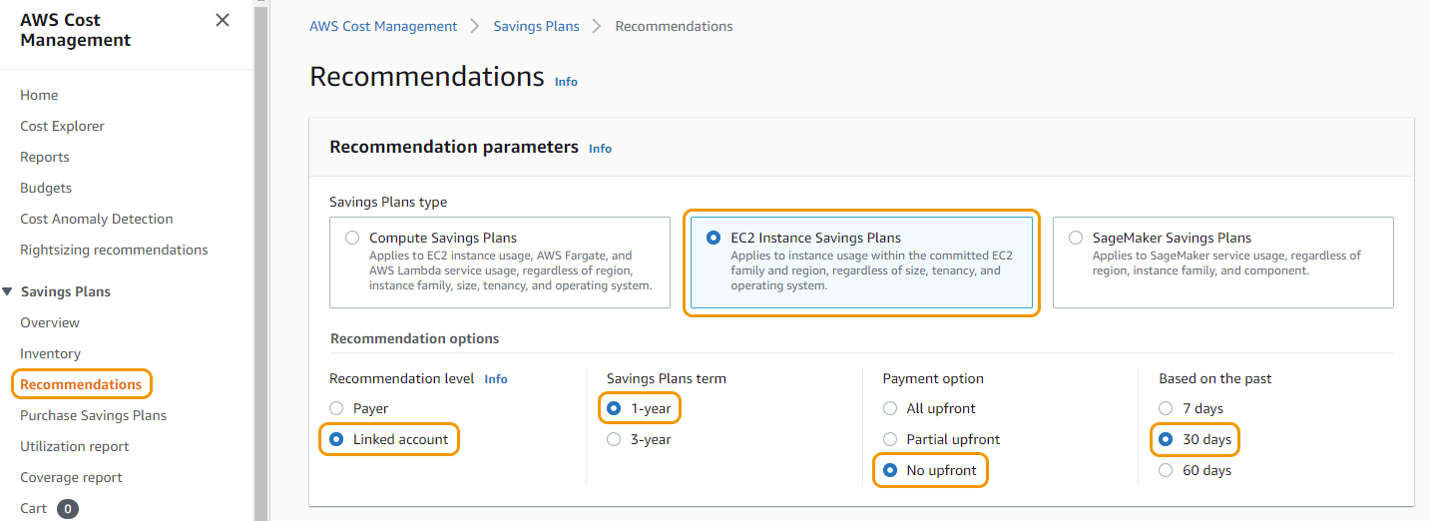Click the Savings Plans breadcrumb link

click(x=536, y=27)
